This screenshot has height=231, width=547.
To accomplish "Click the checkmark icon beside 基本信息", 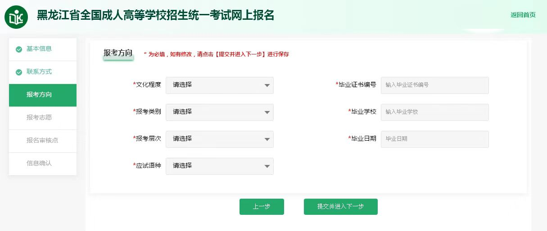I will coord(19,49).
